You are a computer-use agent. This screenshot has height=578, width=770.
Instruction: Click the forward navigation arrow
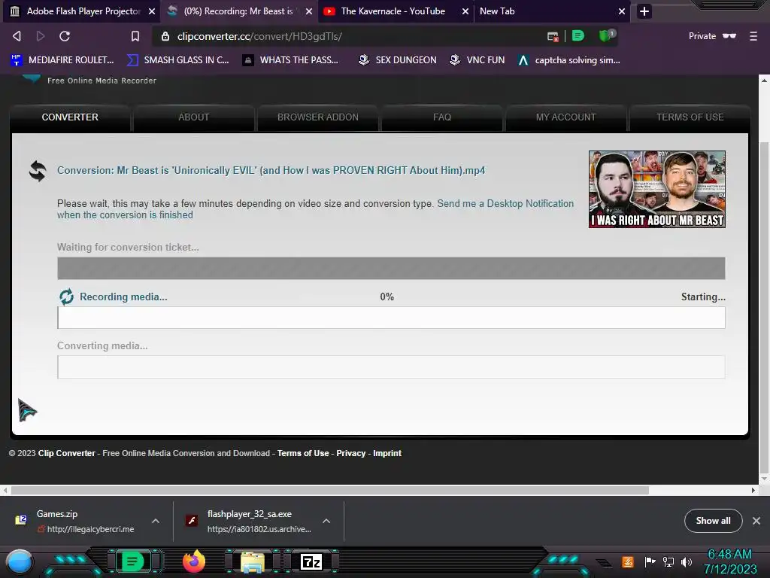(41, 36)
